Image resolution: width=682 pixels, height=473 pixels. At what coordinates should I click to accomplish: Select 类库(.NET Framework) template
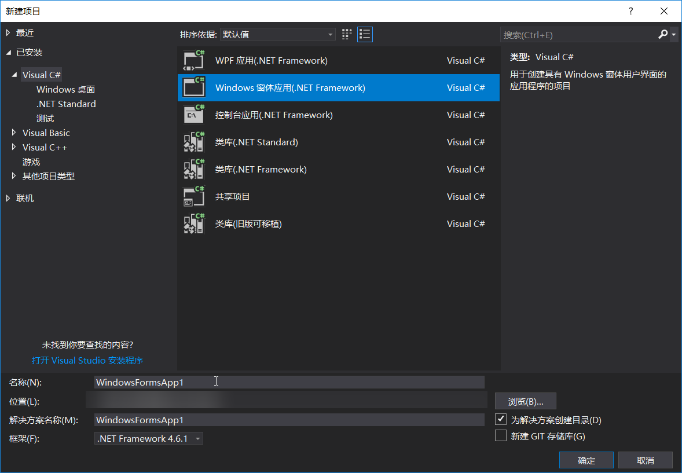[338, 169]
